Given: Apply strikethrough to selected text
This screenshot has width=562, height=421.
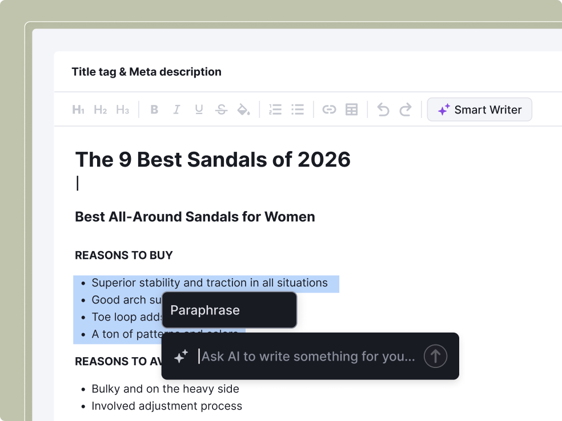Looking at the screenshot, I should point(221,110).
